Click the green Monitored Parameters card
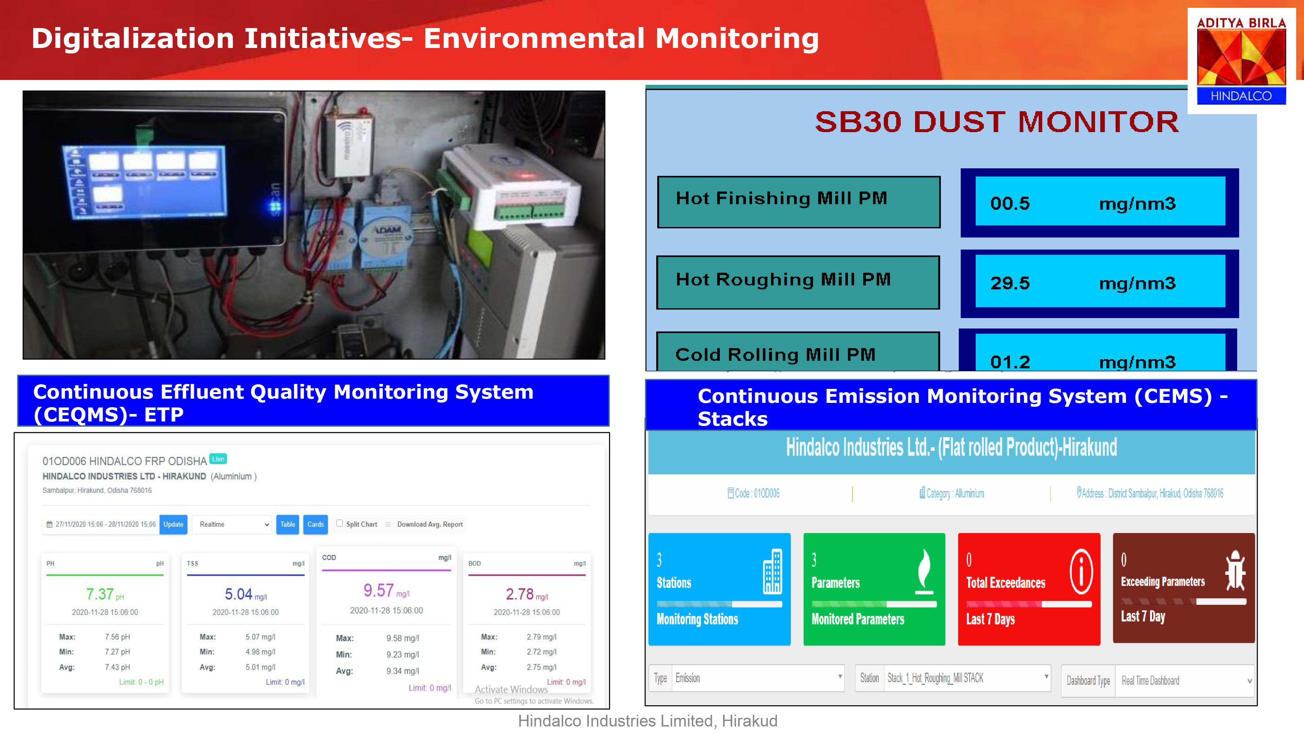Image resolution: width=1304 pixels, height=734 pixels. click(874, 589)
